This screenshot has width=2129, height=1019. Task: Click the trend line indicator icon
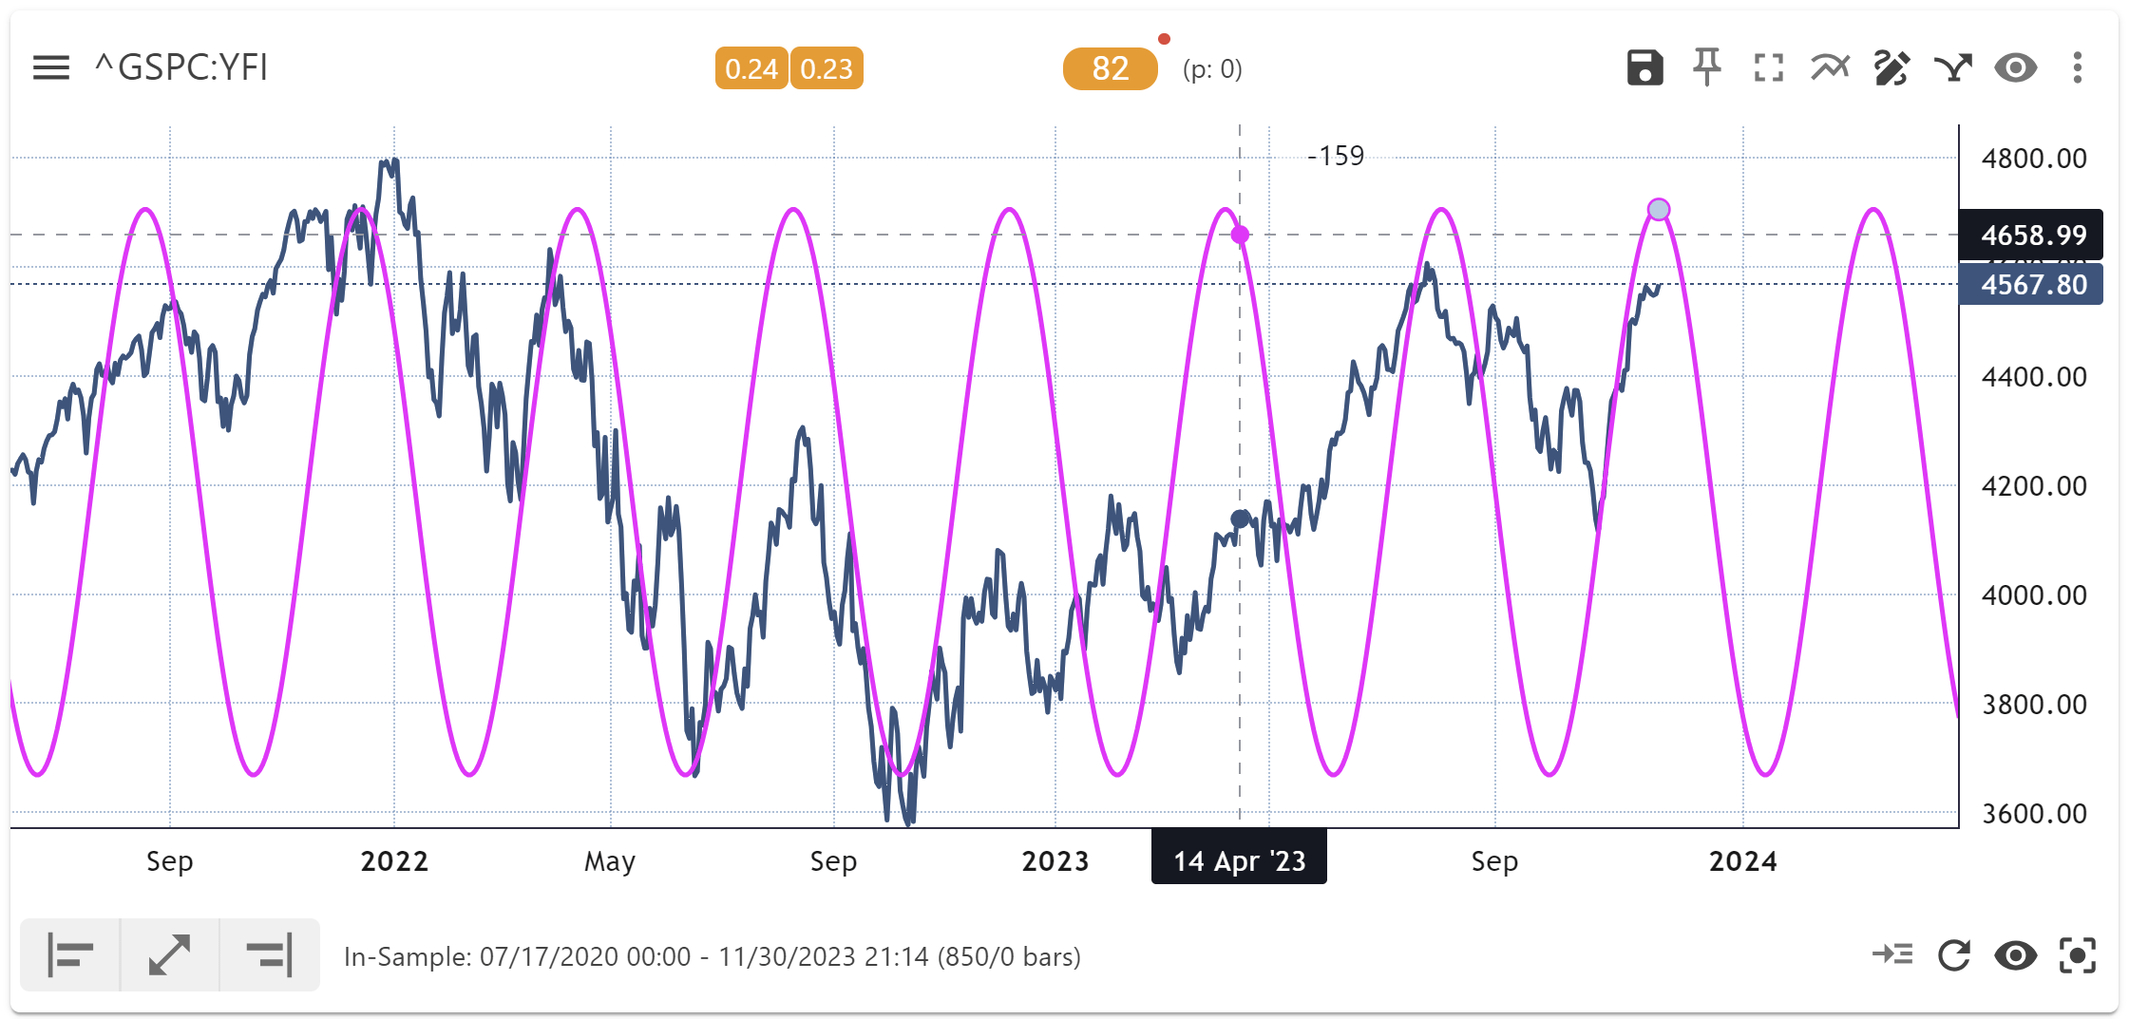click(1830, 67)
